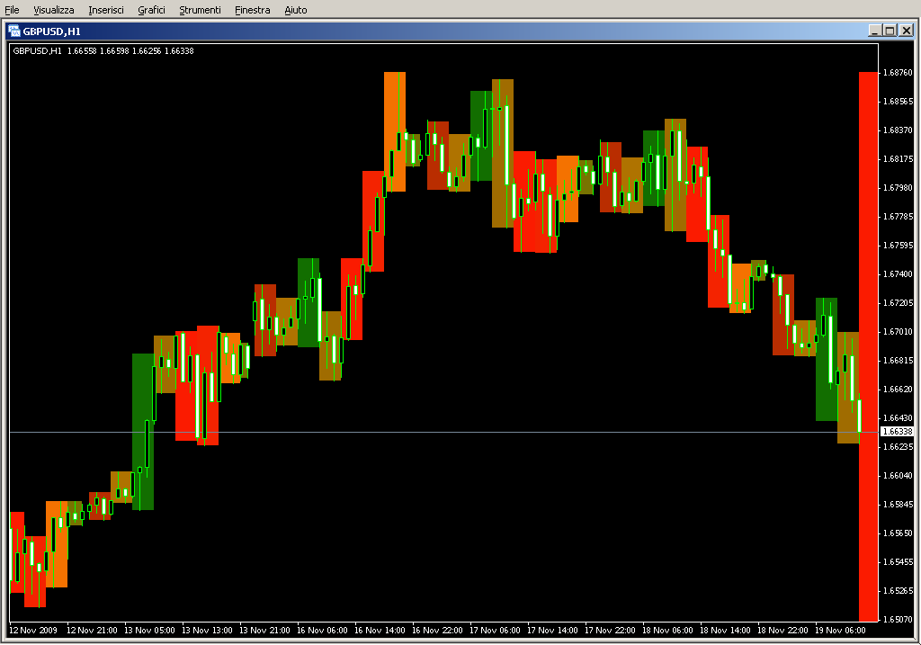Click the 1.66235 price scale label
This screenshot has height=645, width=921.
[x=899, y=447]
